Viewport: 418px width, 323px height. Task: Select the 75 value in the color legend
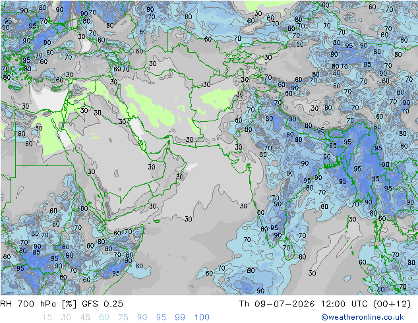tap(123, 317)
